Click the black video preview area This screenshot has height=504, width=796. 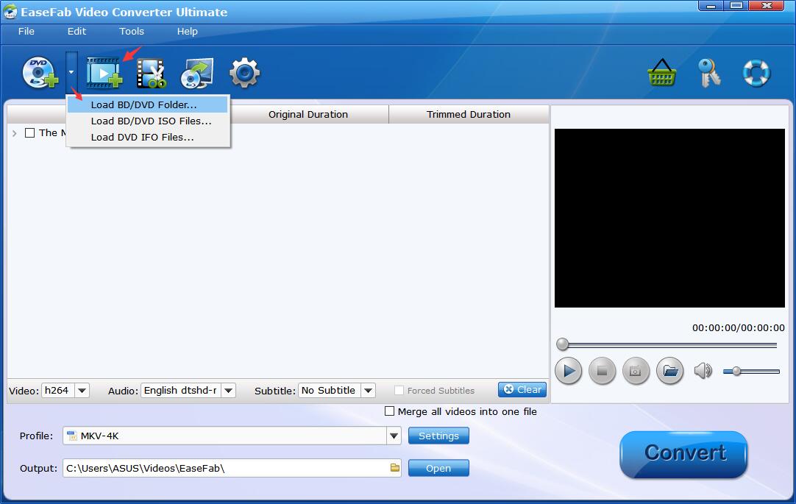click(x=669, y=219)
